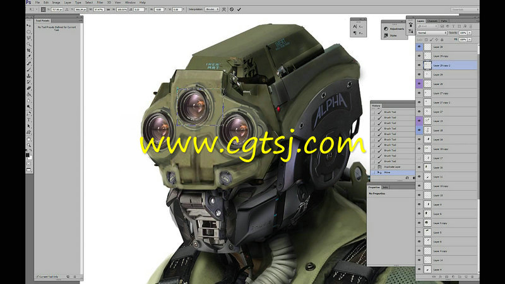Open the Window menu
This screenshot has width=505, height=284.
pos(130,3)
